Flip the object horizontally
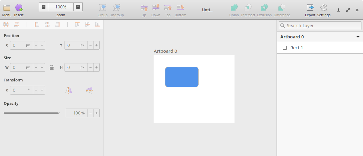 click(x=69, y=90)
